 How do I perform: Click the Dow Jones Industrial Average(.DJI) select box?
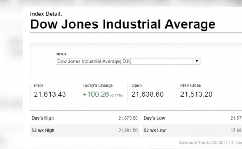(x=127, y=61)
